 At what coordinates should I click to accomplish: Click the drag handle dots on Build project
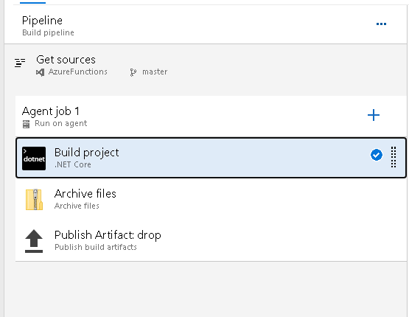pyautogui.click(x=394, y=157)
